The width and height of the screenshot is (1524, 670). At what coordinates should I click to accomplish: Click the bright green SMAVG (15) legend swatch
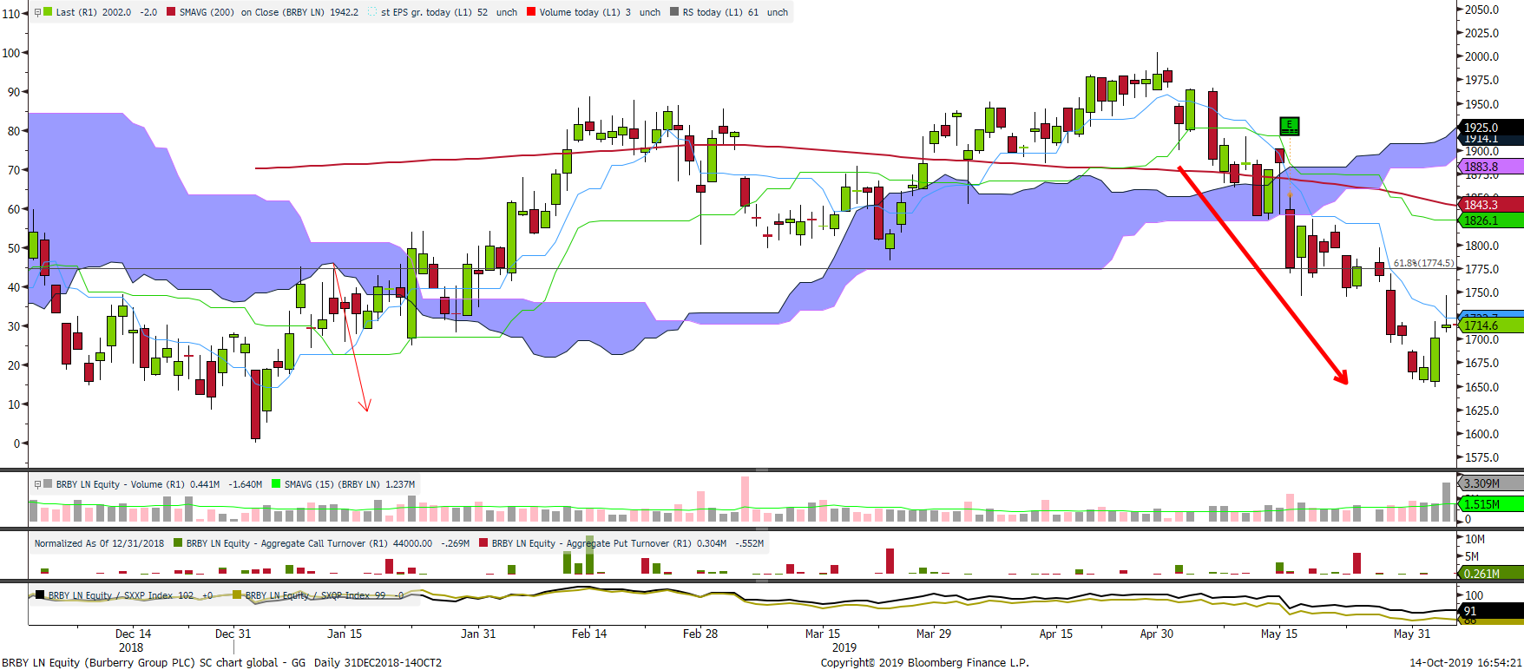(276, 484)
